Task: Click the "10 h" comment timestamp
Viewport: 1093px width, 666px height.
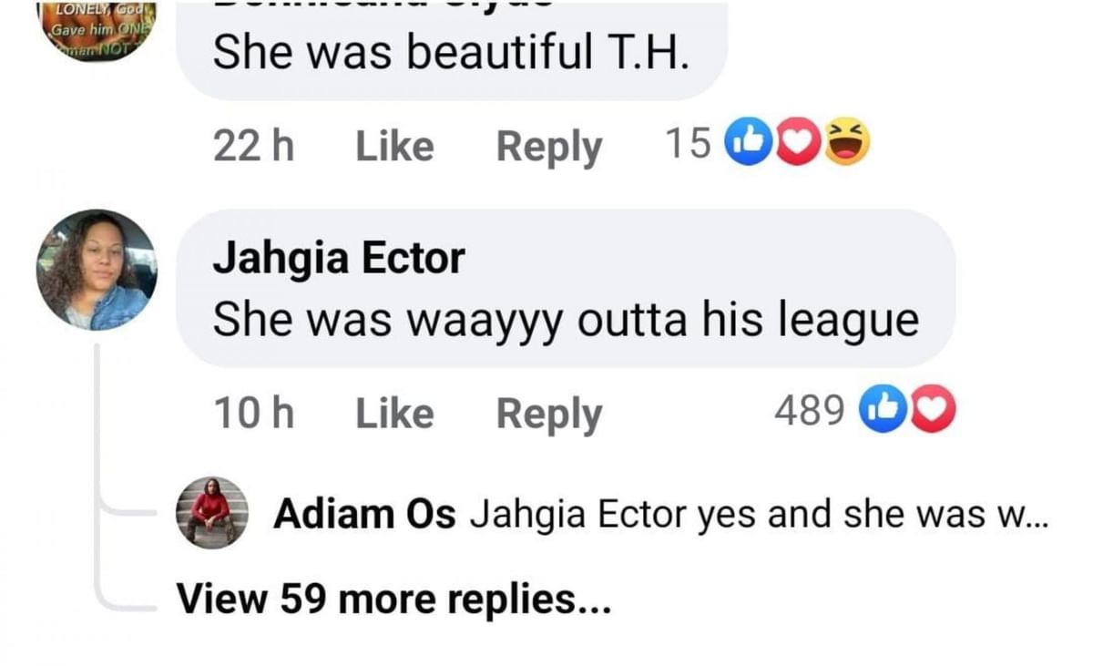Action: [253, 414]
